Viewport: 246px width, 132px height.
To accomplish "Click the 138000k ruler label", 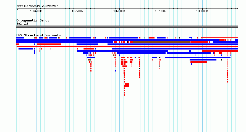I will (x=202, y=11).
